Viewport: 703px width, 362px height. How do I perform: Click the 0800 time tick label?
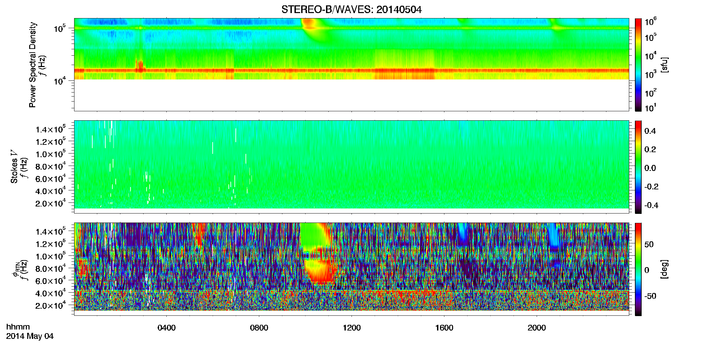pos(259,328)
